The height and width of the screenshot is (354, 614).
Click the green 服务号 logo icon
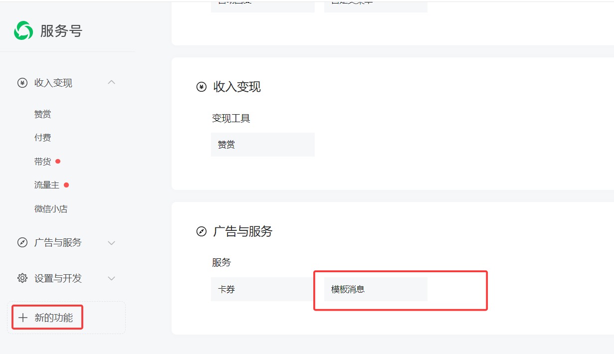coord(23,31)
